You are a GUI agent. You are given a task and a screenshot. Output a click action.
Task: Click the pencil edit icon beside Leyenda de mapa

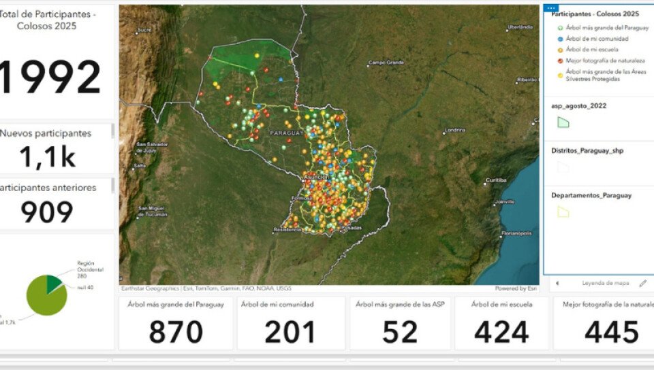[x=642, y=283]
